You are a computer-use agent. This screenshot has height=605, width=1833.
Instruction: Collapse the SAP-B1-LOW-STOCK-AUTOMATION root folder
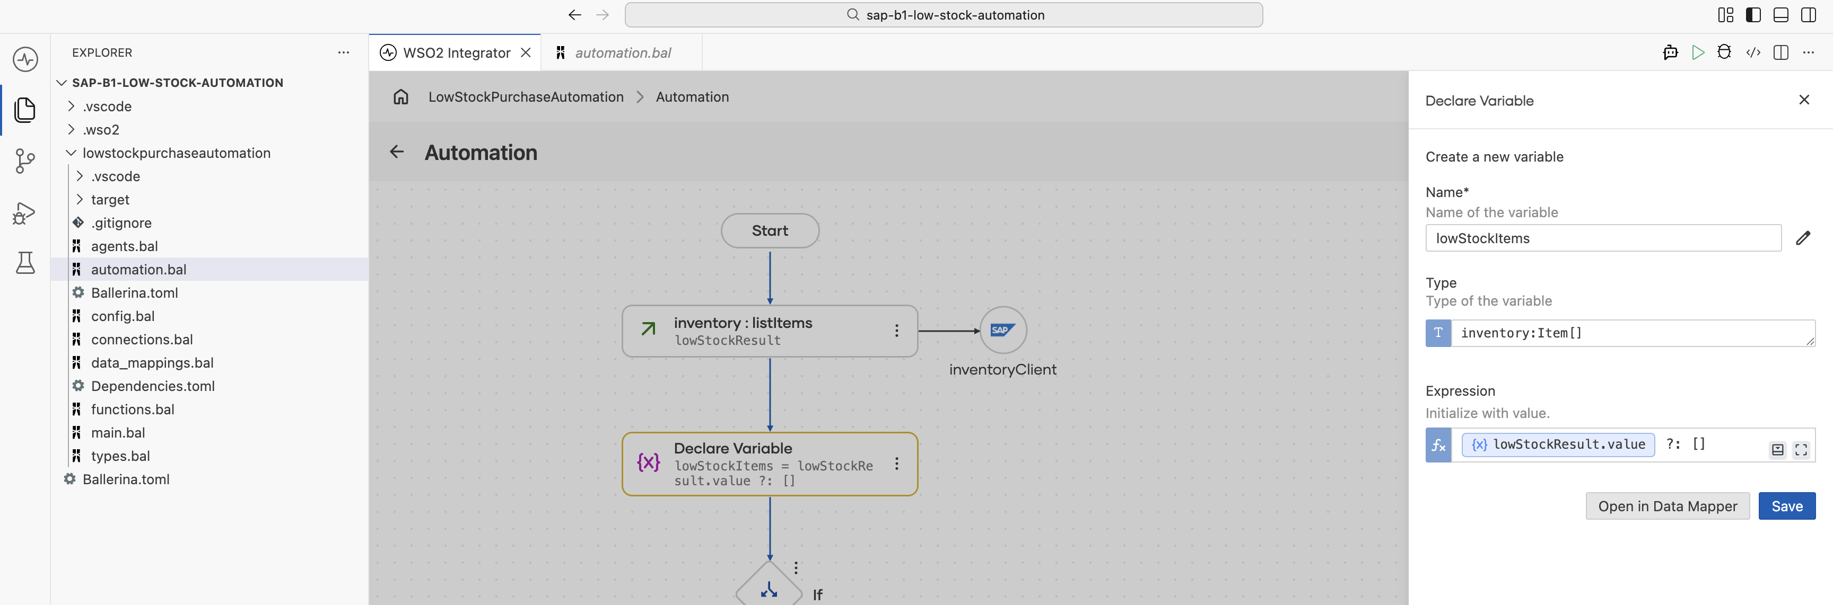(178, 83)
